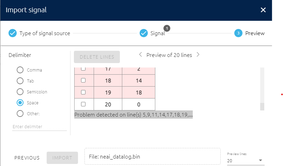Click the row number 18 cell
Screen dimensions: 283x166
(x=108, y=80)
